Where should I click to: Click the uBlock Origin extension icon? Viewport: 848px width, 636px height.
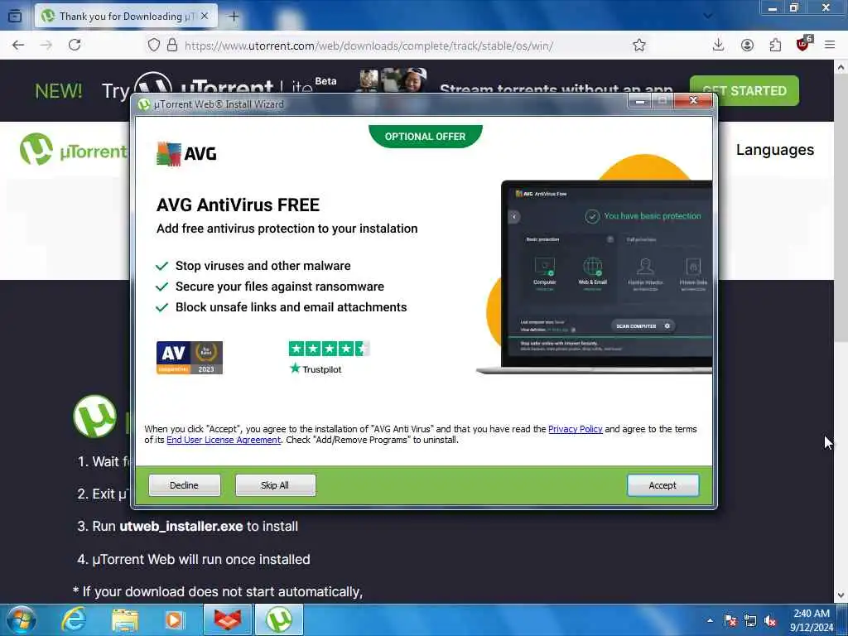(x=803, y=45)
